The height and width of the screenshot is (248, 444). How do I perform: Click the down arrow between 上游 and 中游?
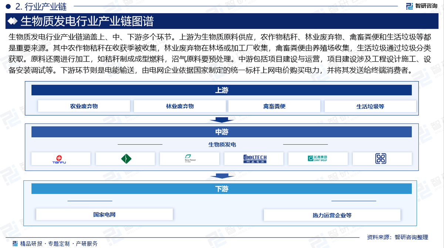222,120
